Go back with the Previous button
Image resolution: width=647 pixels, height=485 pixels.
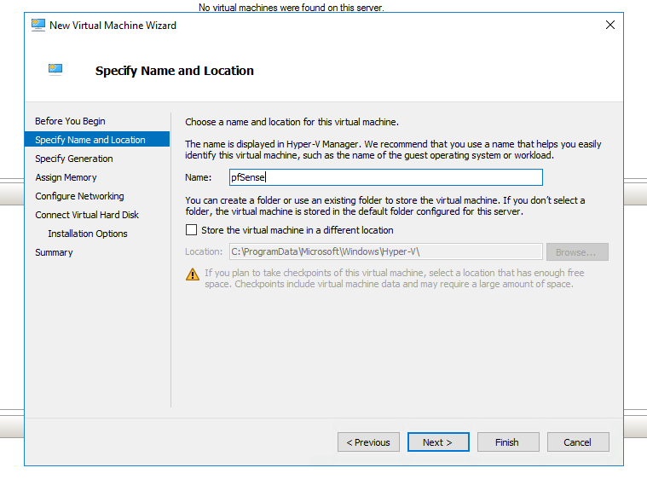click(x=368, y=442)
